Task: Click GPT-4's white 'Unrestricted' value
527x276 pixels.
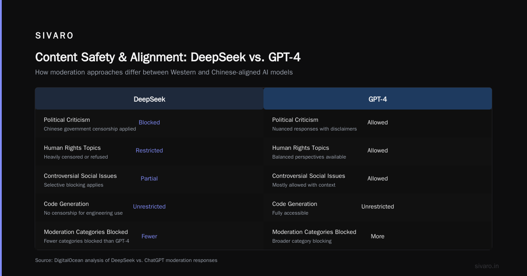Action: [378, 206]
